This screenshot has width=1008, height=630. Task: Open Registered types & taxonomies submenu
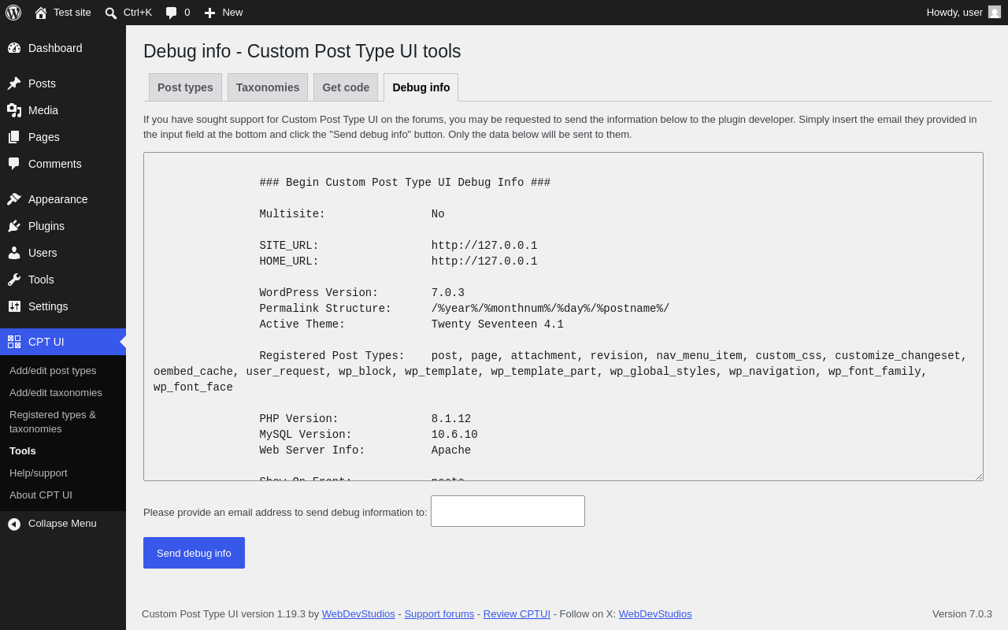click(x=53, y=422)
